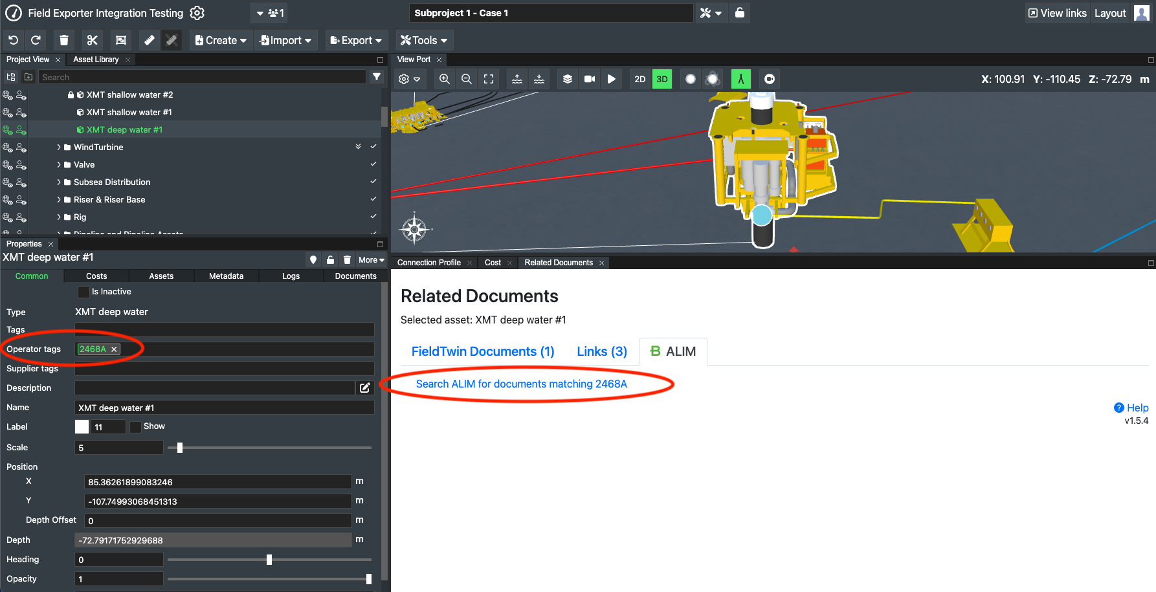This screenshot has width=1156, height=592.
Task: Toggle Valve folder checkmark
Action: coord(373,164)
